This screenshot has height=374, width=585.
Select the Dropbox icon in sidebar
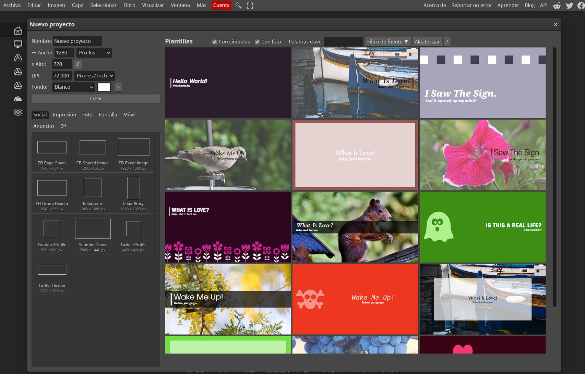click(18, 112)
